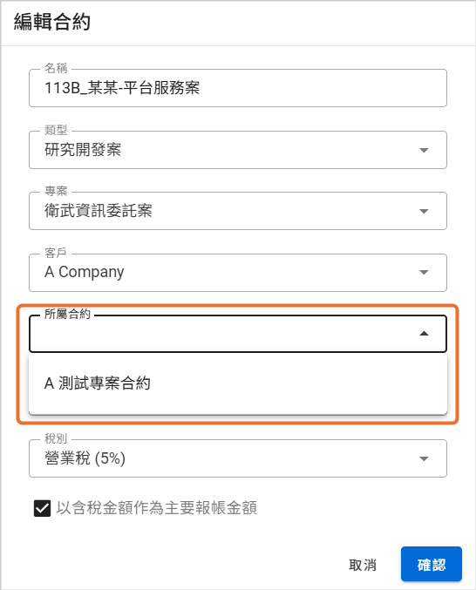The width and height of the screenshot is (476, 590).
Task: Select the A 測試專案合約 option
Action: pos(238,383)
